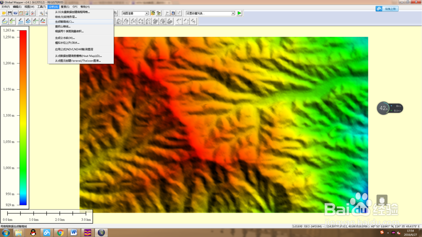
Task: Open QQ penguin from taskbar
Action: pyautogui.click(x=33, y=233)
